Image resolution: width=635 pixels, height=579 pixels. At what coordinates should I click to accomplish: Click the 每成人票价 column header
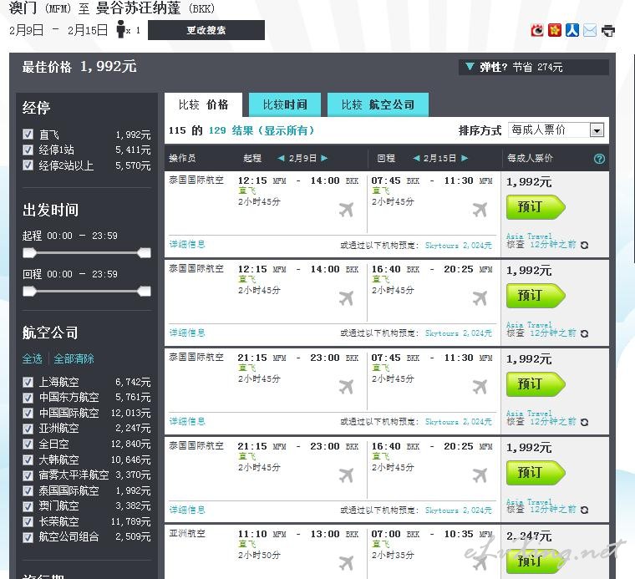[530, 158]
